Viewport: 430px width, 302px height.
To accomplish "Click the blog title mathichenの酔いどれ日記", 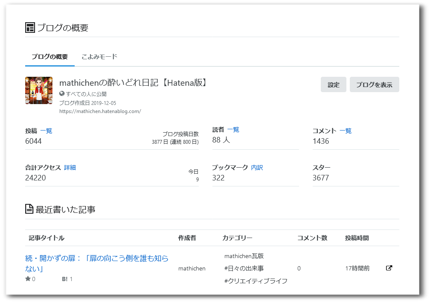I will tap(134, 83).
